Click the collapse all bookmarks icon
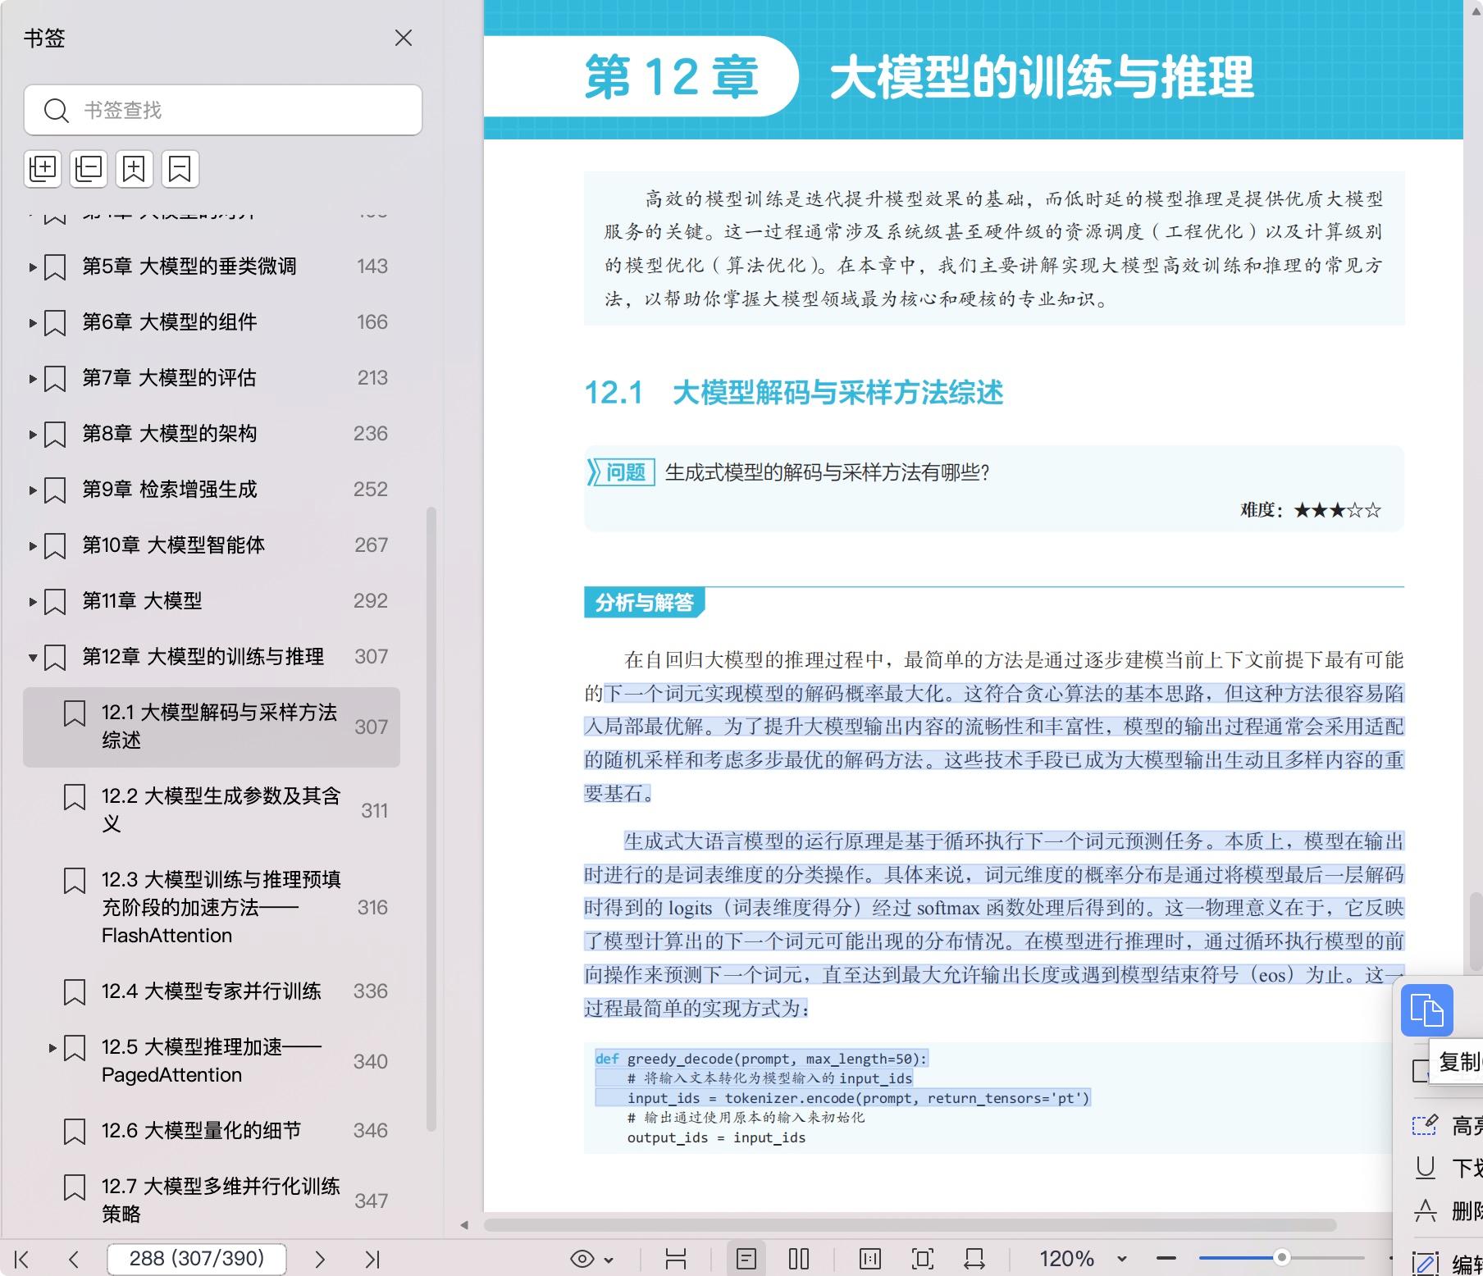 tap(89, 169)
